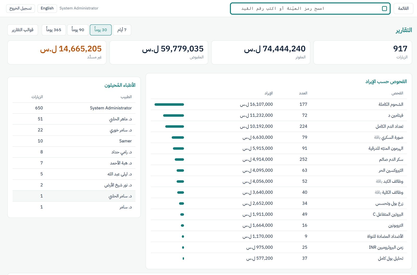417x275 pixels.
Task: Select the د. سامر خوري doctor row
Action: tap(74, 130)
